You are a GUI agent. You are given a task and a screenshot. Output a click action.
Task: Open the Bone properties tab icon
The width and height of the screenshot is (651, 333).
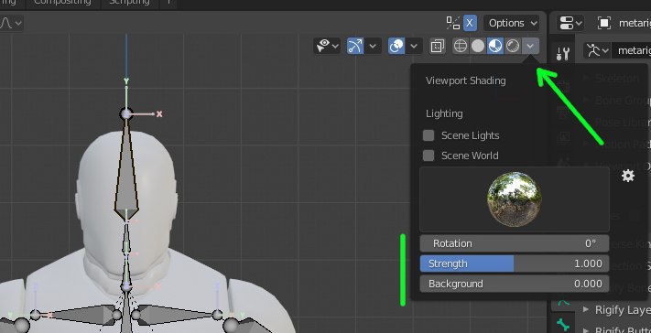click(x=563, y=324)
